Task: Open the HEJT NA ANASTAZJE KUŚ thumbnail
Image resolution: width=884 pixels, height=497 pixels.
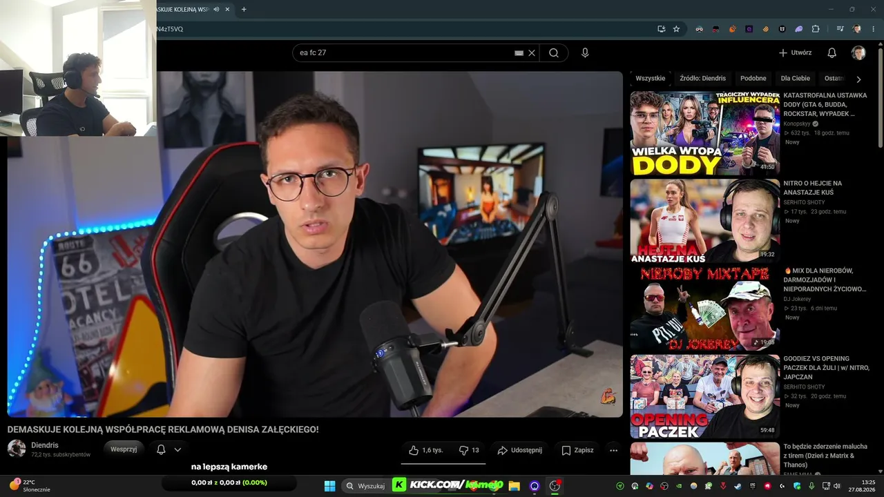Action: (704, 221)
